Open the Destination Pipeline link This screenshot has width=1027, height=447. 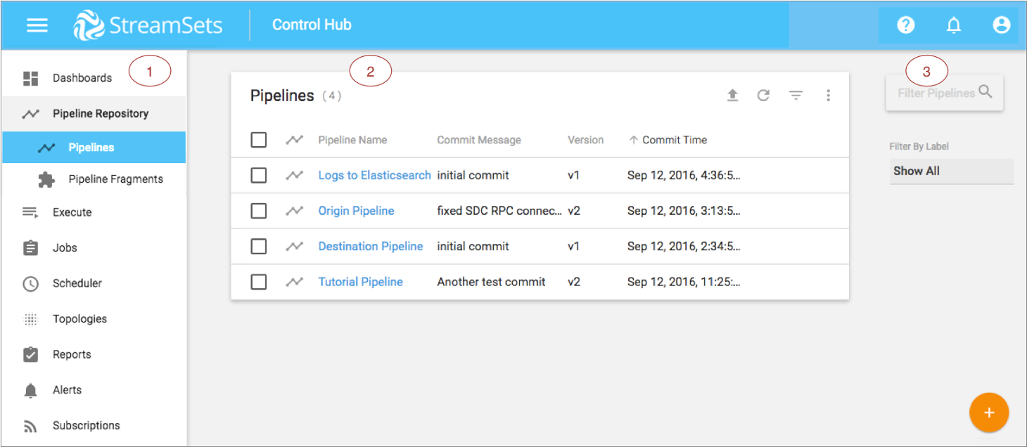click(371, 246)
